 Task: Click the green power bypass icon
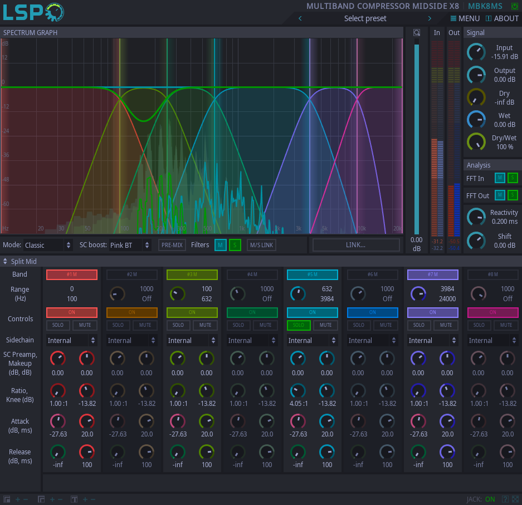[514, 6]
